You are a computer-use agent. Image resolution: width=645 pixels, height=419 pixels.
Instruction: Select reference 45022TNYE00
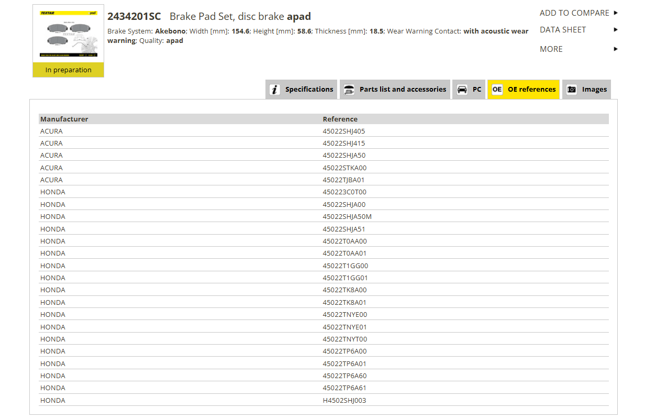[345, 315]
